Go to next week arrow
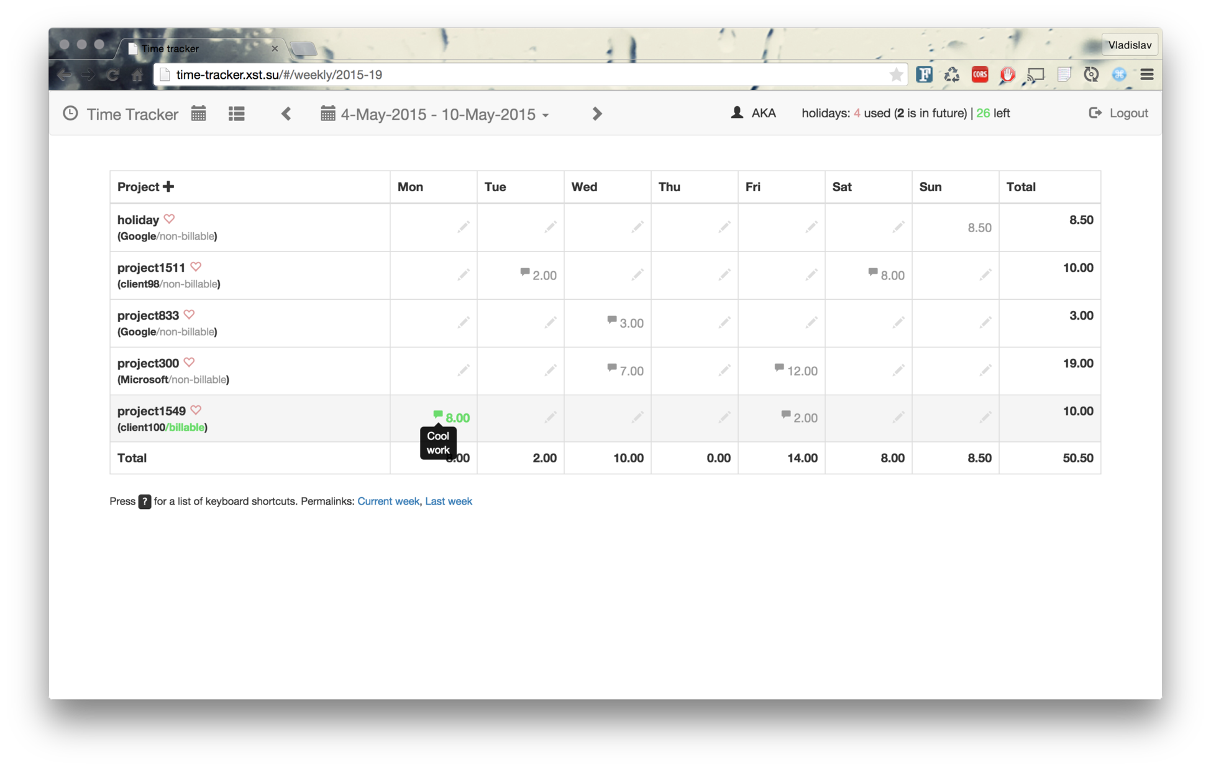 pyautogui.click(x=597, y=114)
